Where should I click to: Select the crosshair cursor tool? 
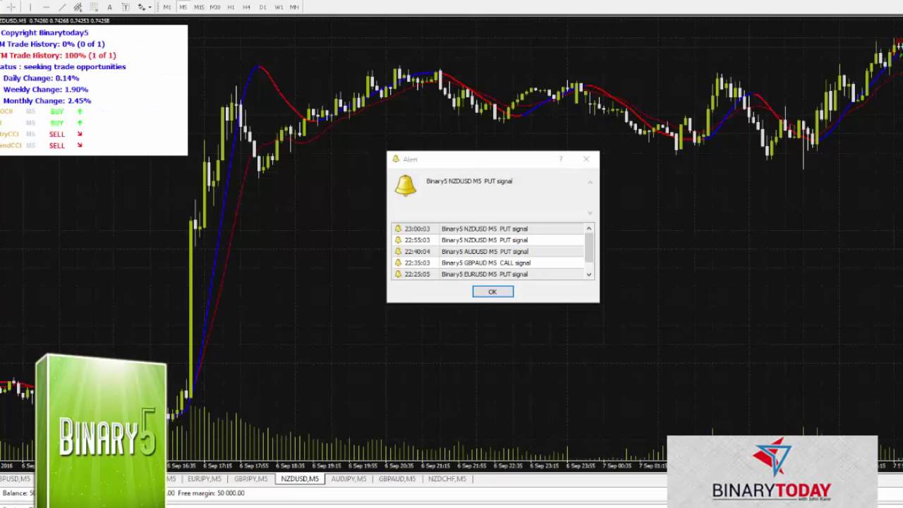point(11,7)
